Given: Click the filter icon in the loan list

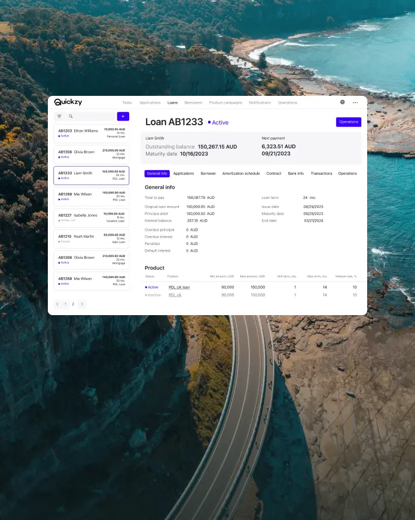Looking at the screenshot, I should click(60, 116).
